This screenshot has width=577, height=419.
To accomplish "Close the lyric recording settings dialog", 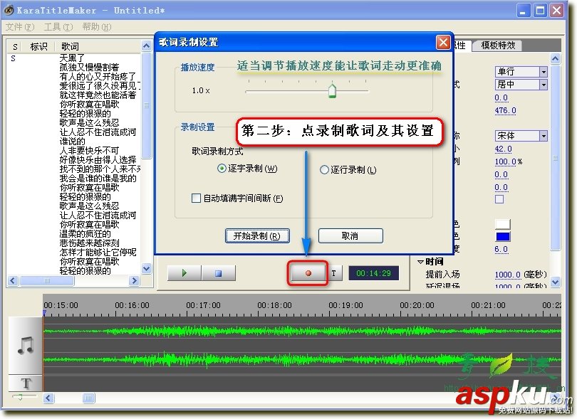I will (443, 42).
